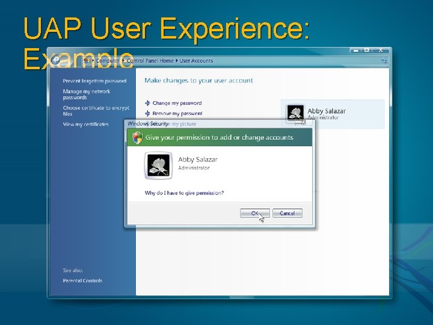Select 'Choose certificate to encrypt files'
This screenshot has width=433, height=325.
tap(96, 111)
